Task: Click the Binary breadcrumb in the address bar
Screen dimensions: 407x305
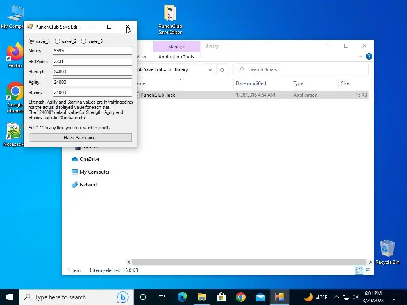Action: (181, 69)
